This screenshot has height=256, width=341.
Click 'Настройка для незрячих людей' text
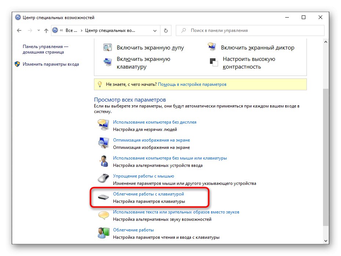click(145, 129)
